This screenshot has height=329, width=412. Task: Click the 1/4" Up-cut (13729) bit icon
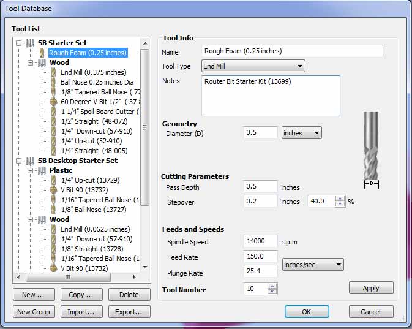[53, 180]
